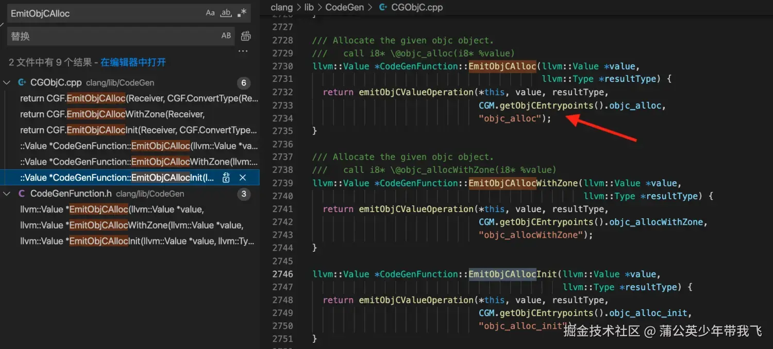Click replace icon on the selected result row
The height and width of the screenshot is (349, 773).
pos(226,178)
